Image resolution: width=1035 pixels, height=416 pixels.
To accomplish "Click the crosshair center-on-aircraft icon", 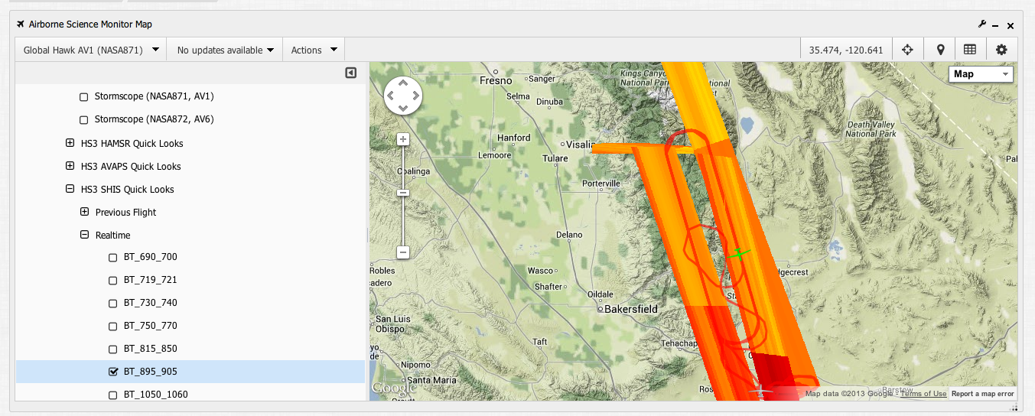I will pos(907,50).
